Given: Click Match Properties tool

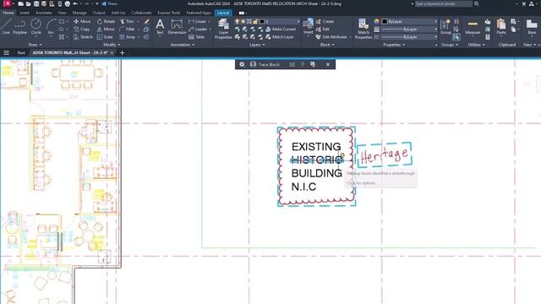Looking at the screenshot, I should [363, 29].
